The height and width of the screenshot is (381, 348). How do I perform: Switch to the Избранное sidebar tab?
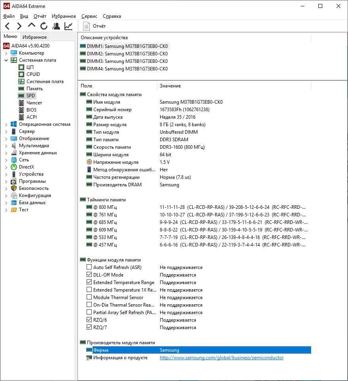pos(34,37)
